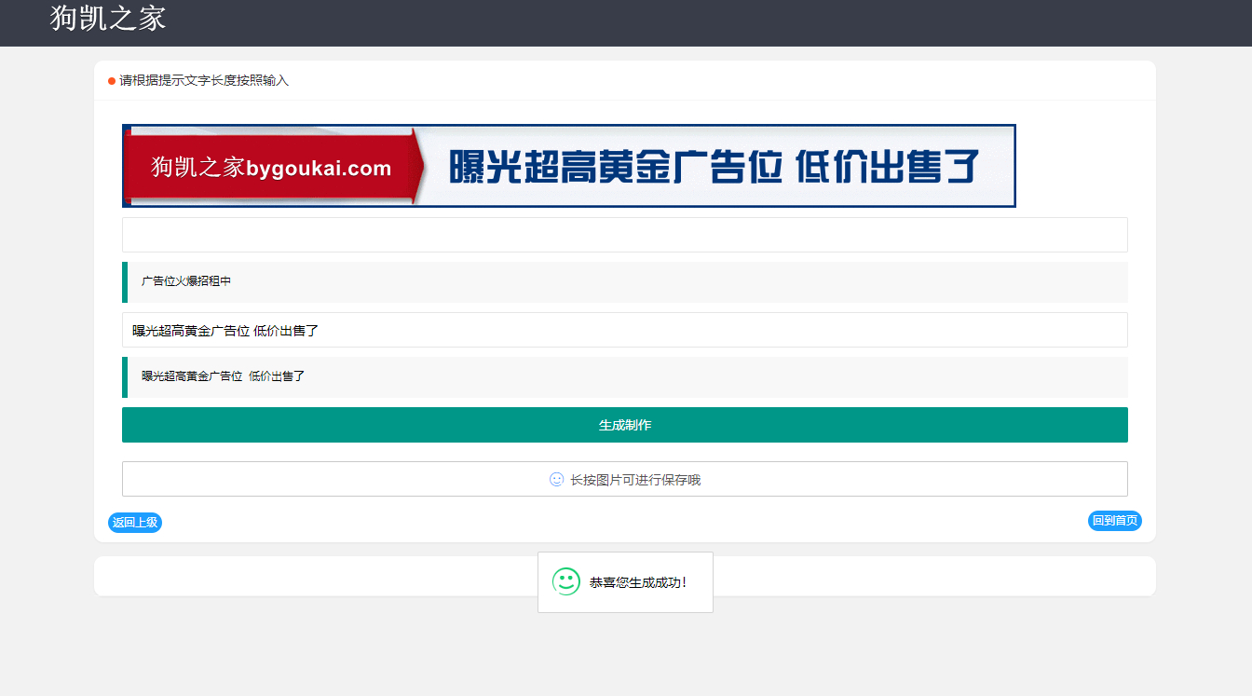Click the 恭喜您生成成功！ toast message
This screenshot has height=696, width=1252.
pyautogui.click(x=638, y=583)
